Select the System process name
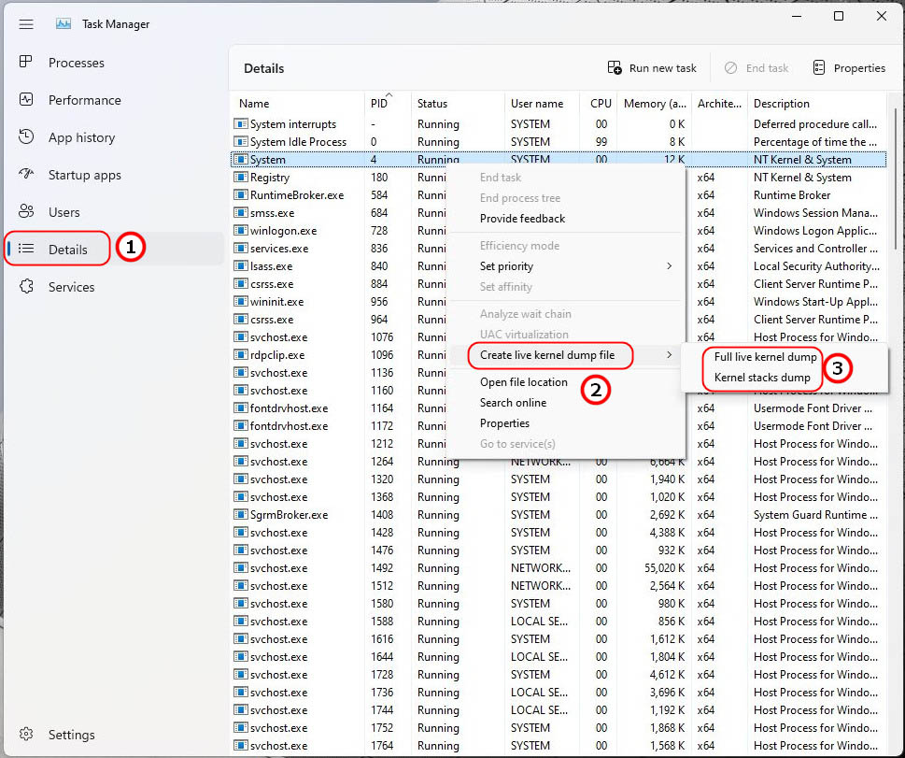Screen dimensions: 905x758 point(268,160)
